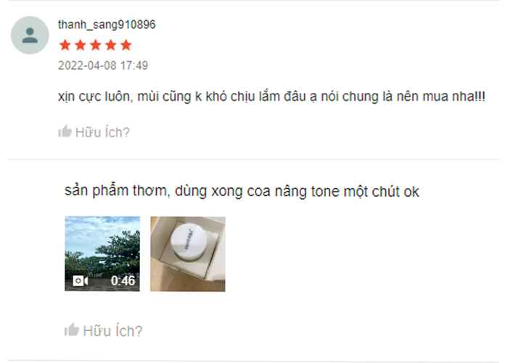This screenshot has width=508, height=363.
Task: Click the first rating star
Action: coord(65,45)
